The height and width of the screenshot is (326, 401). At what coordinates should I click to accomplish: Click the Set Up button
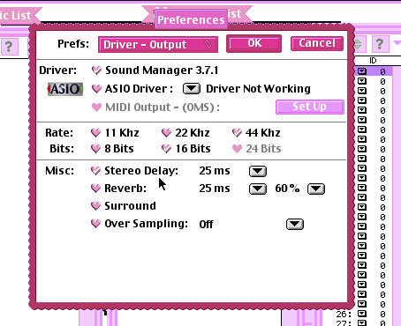click(x=310, y=107)
